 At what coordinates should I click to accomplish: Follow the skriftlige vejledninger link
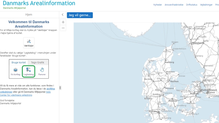coord(51,89)
